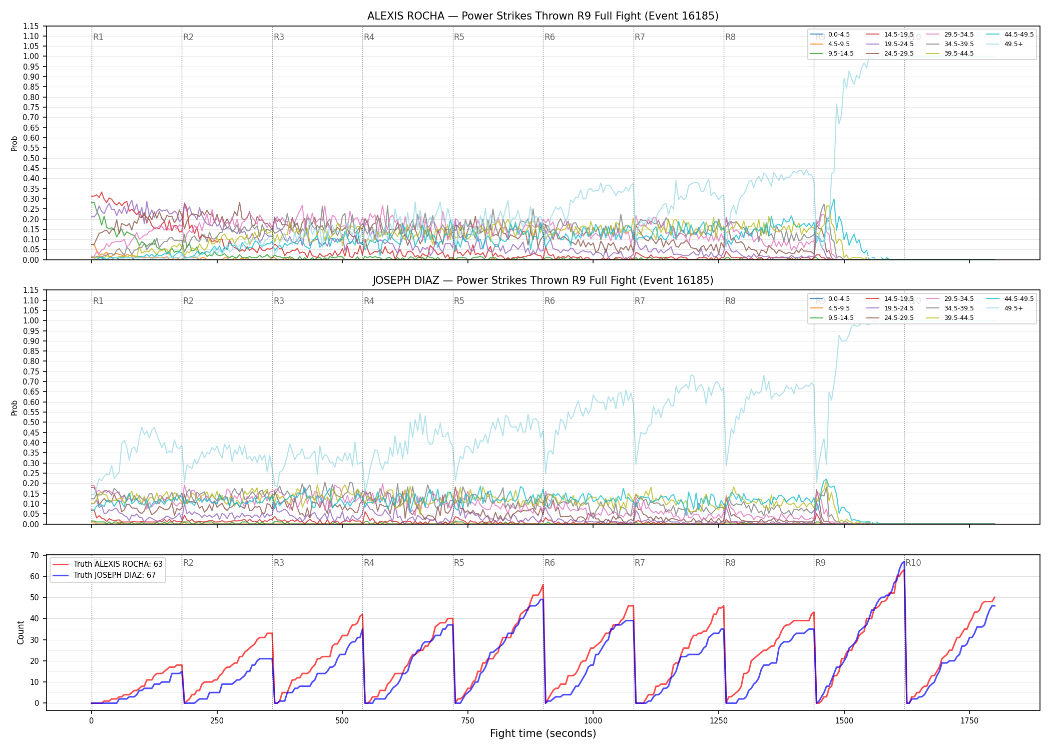Click the R6 round marker in Joseph Diaz chart
The width and height of the screenshot is (1051, 751).
[550, 301]
